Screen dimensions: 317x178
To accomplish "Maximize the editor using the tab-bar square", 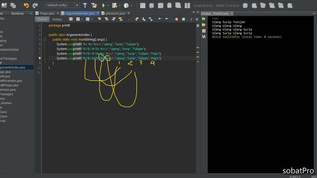I will click(198, 12).
